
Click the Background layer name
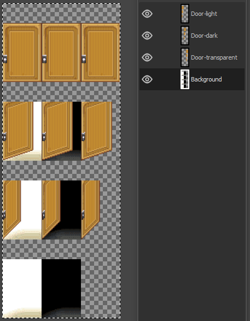(x=206, y=79)
